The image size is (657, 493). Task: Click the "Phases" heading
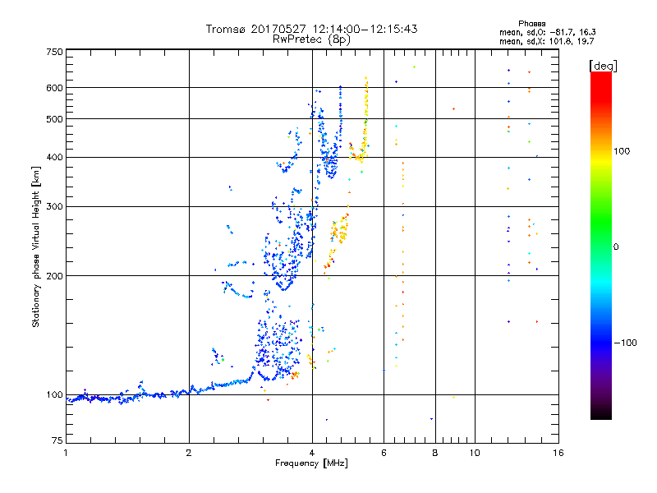click(531, 24)
